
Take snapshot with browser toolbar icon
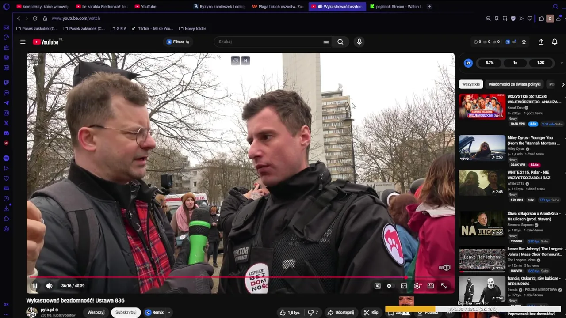505,19
